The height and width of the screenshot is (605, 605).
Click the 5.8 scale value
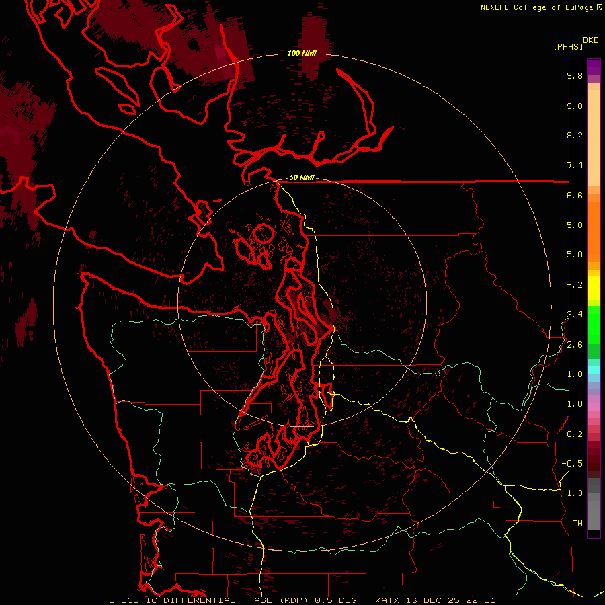[x=575, y=225]
